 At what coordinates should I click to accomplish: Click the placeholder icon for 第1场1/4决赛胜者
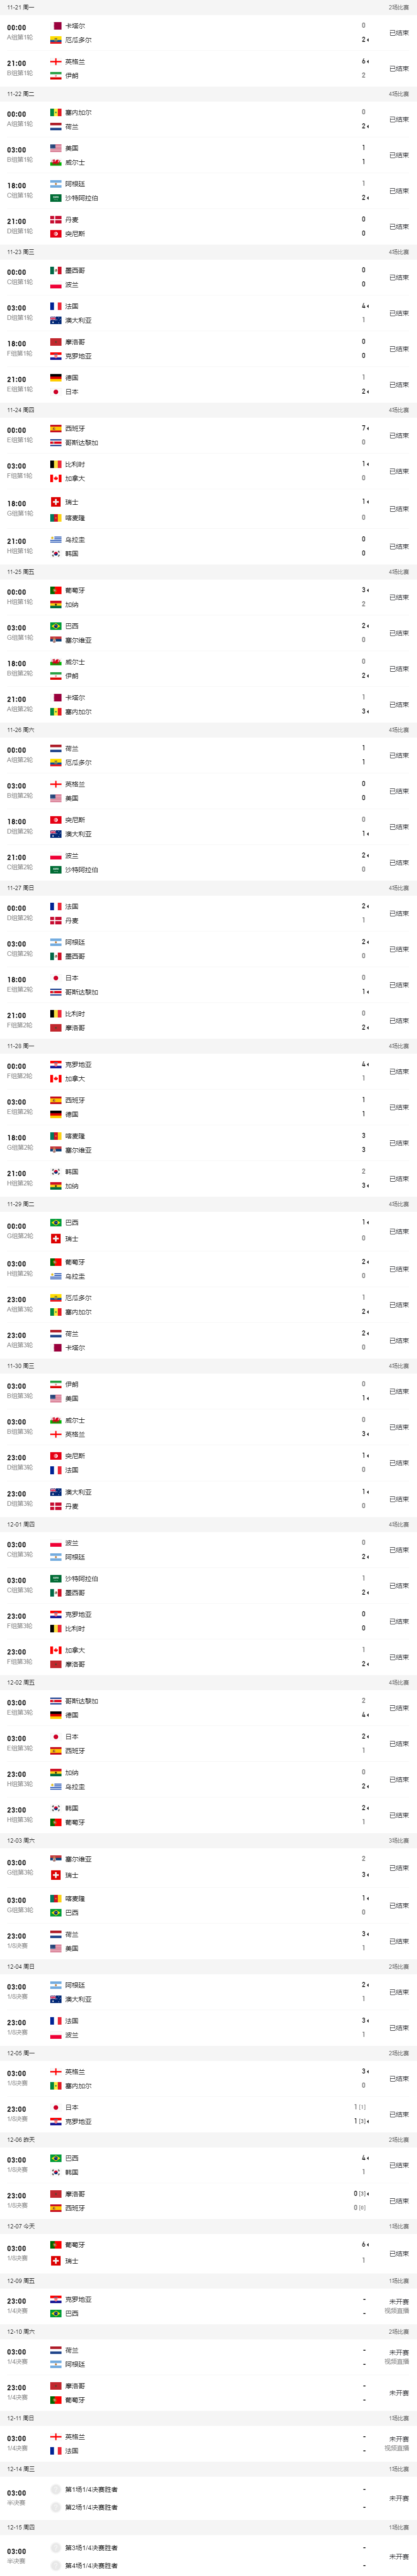point(56,2489)
